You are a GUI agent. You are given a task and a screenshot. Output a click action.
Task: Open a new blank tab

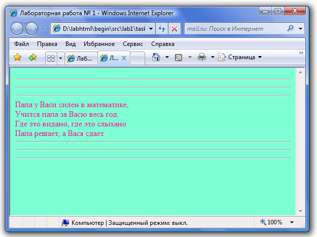point(137,59)
